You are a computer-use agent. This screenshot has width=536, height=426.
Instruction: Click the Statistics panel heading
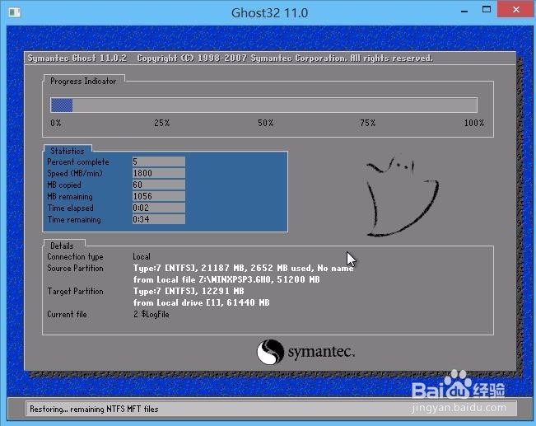pos(68,151)
